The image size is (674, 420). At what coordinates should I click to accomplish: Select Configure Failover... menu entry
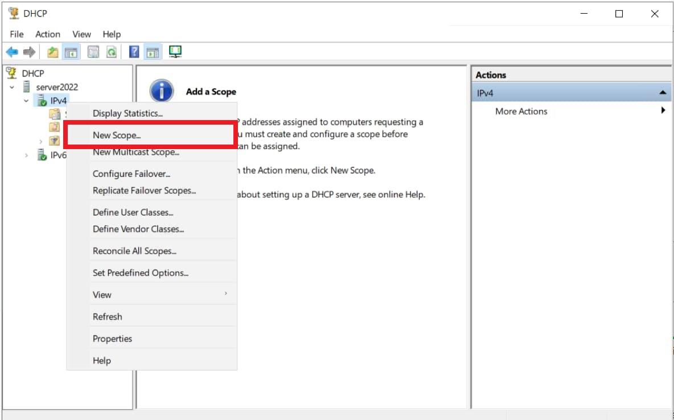(x=131, y=174)
